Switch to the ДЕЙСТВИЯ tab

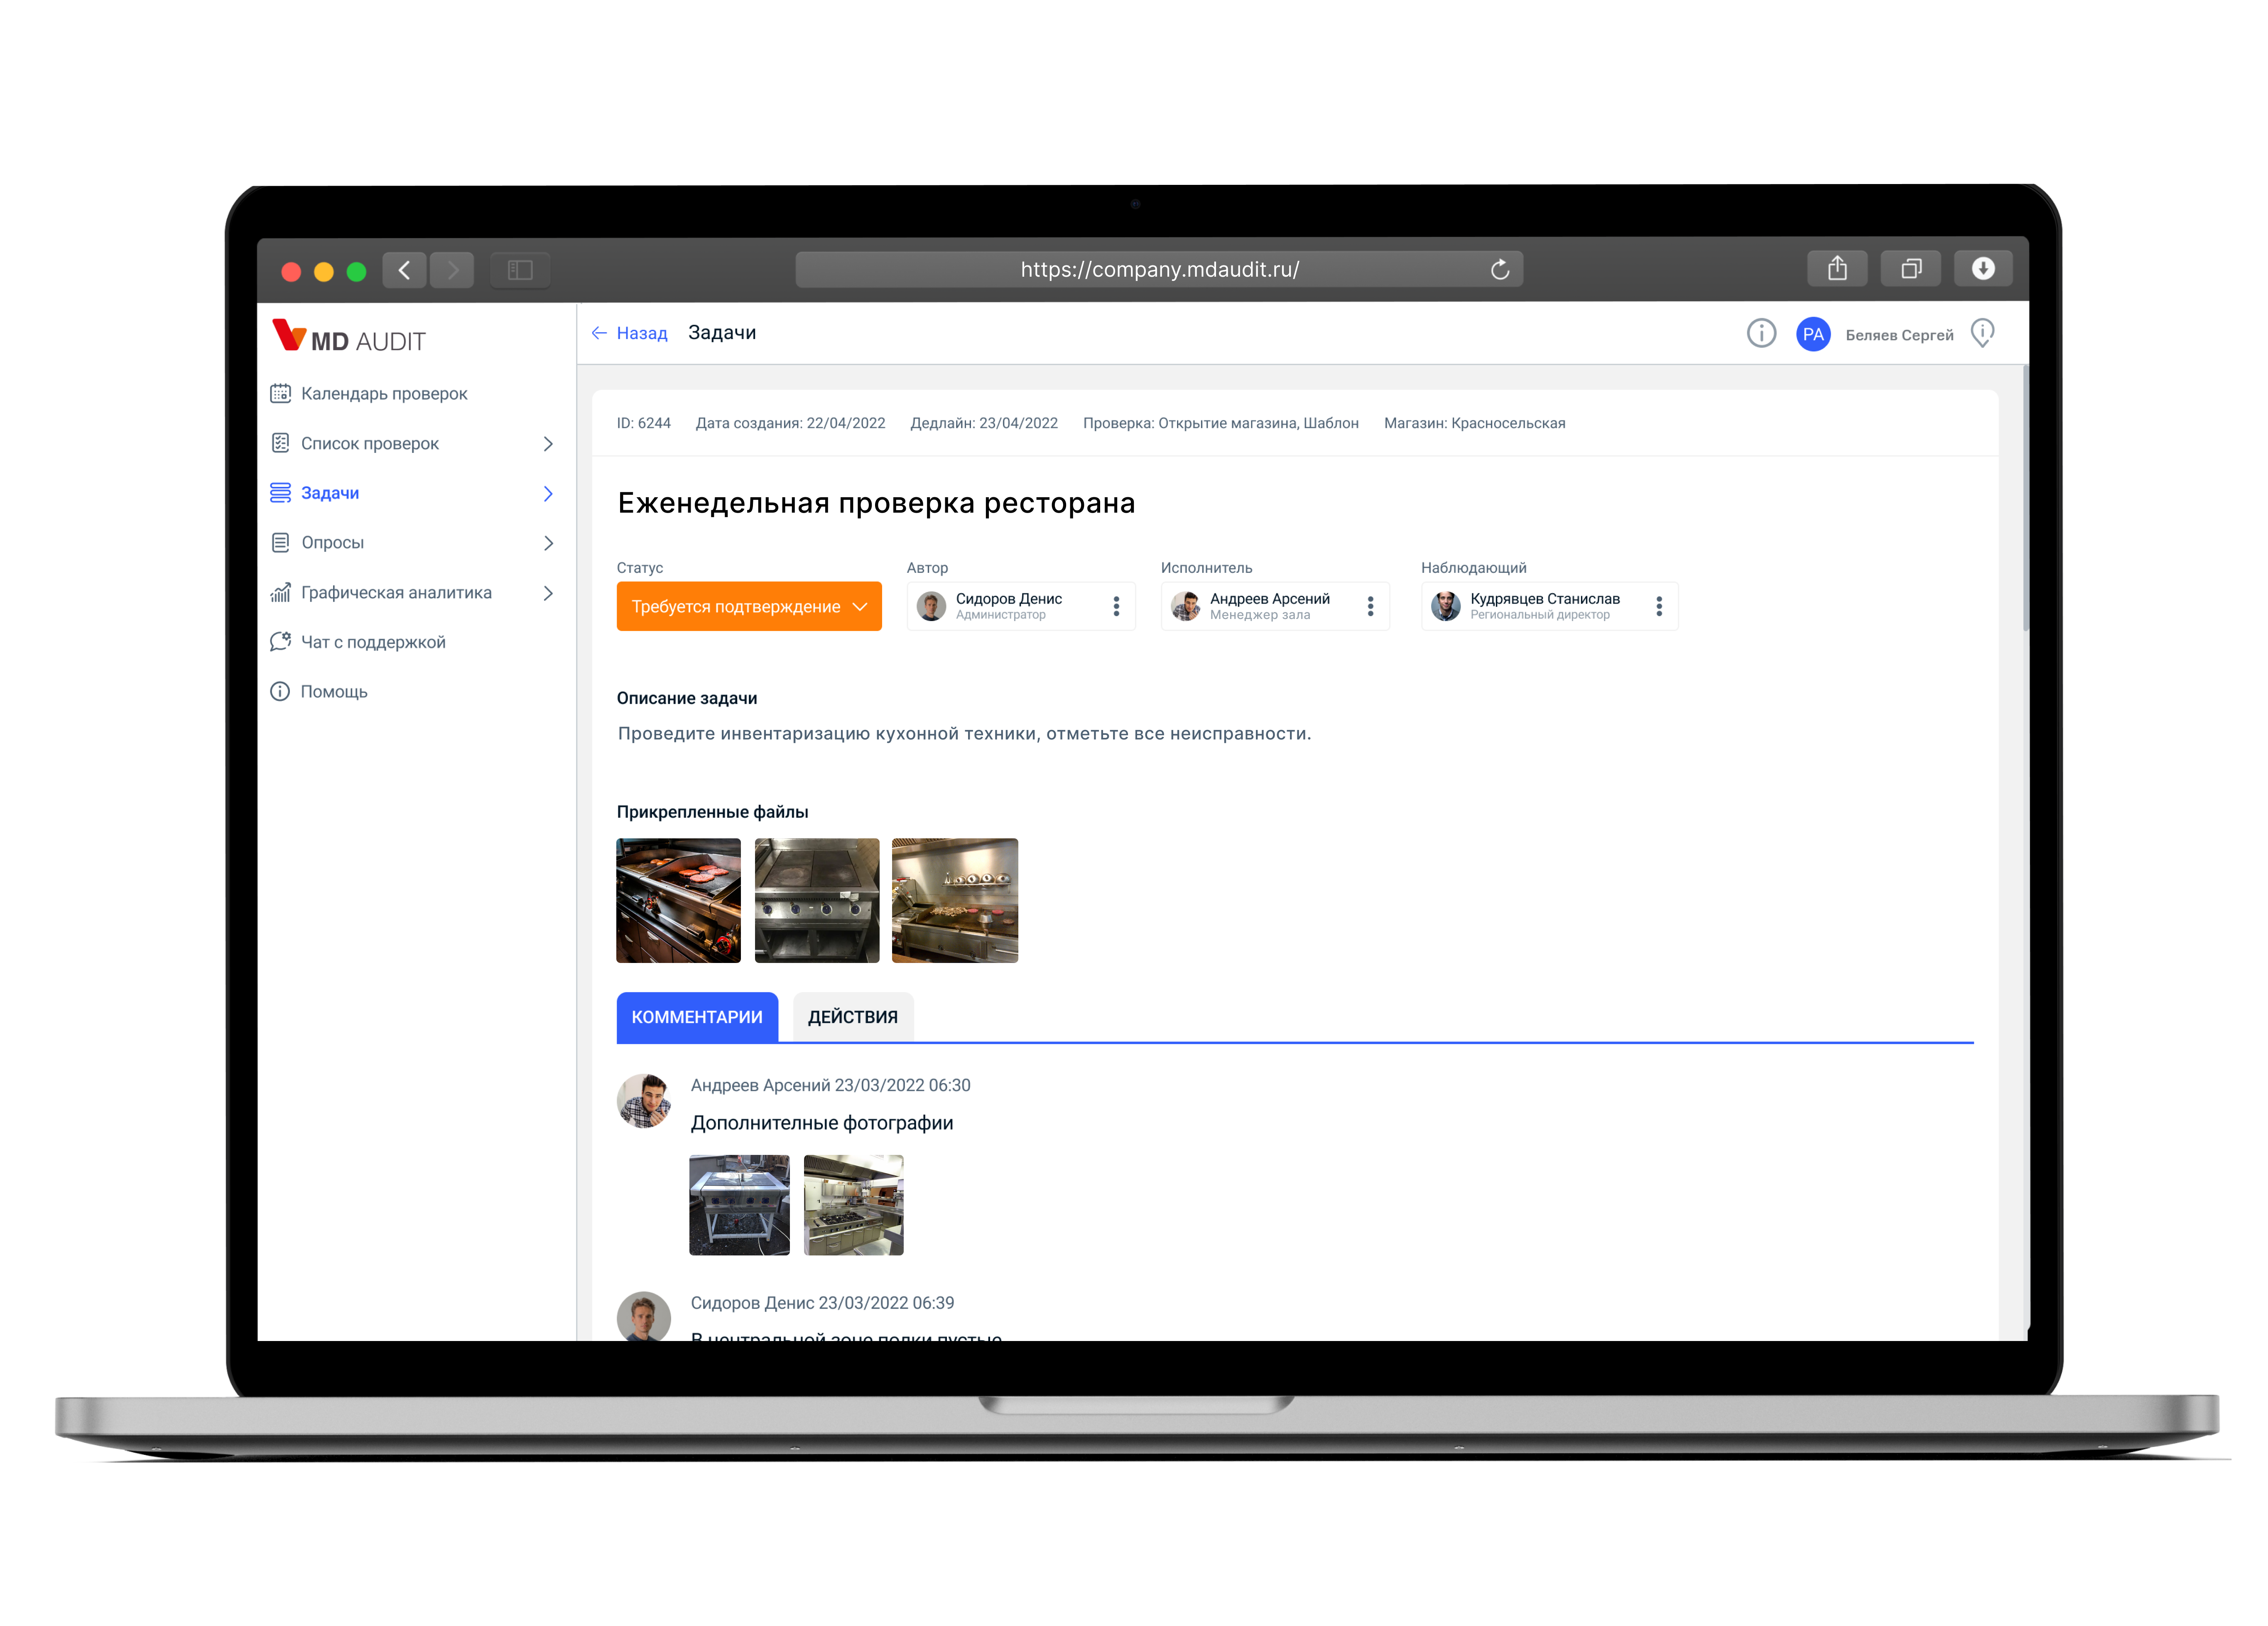(853, 1017)
